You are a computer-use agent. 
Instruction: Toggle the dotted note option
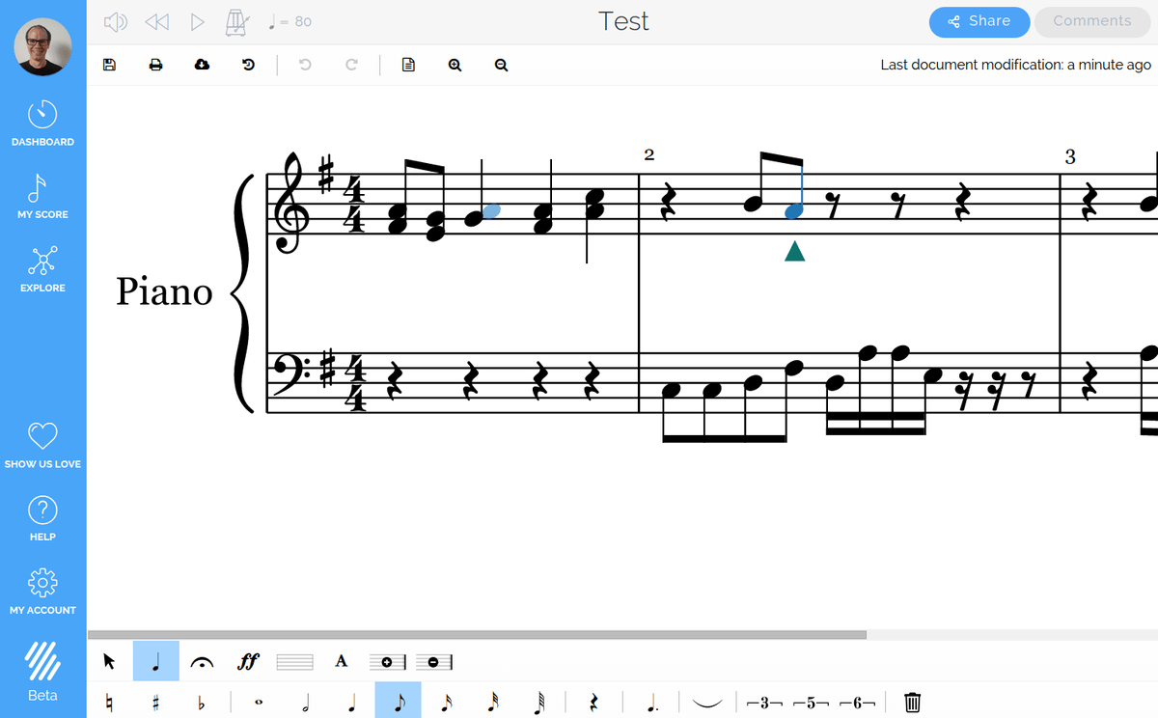tap(652, 702)
